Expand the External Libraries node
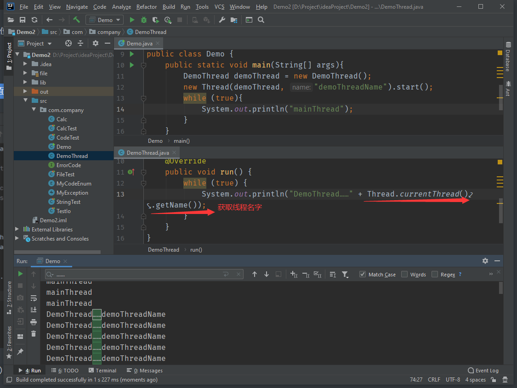 [x=17, y=229]
